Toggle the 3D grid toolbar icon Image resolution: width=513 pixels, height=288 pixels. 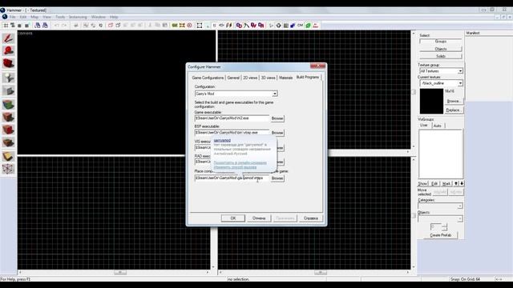(x=13, y=26)
